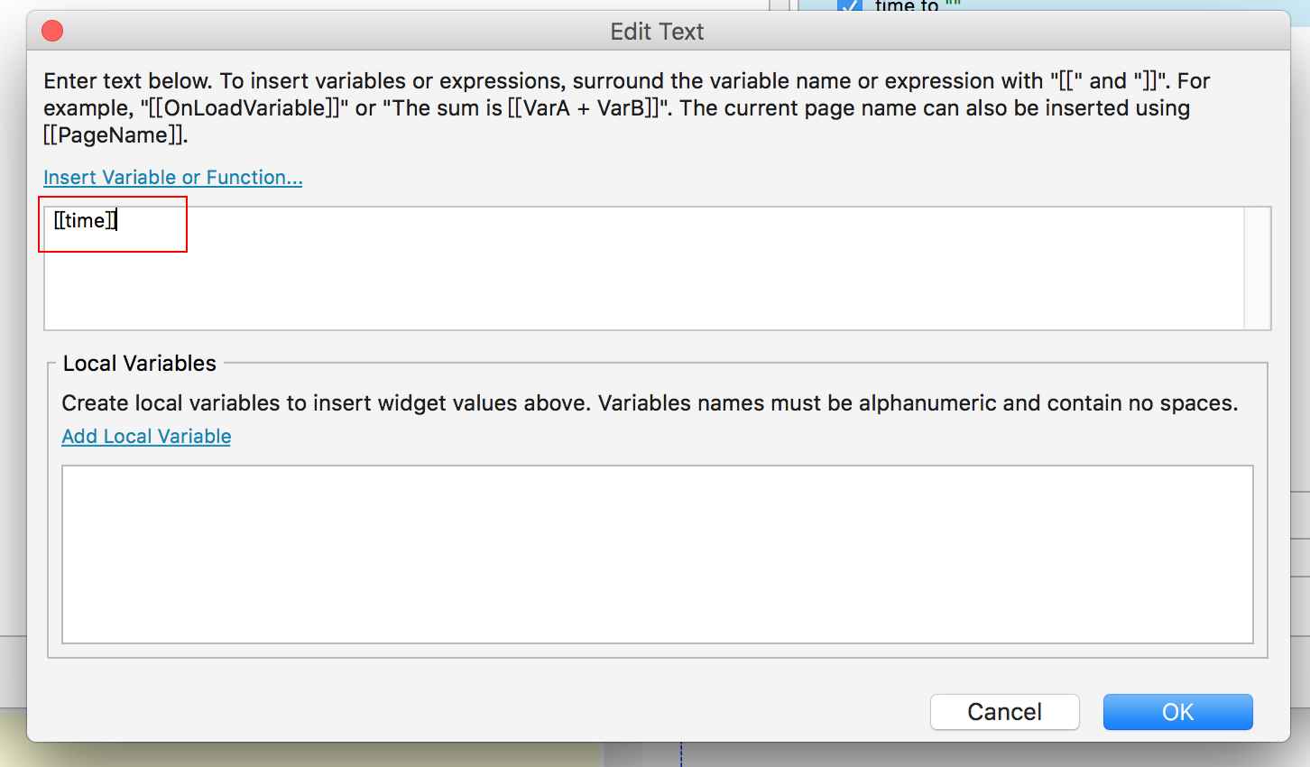The width and height of the screenshot is (1310, 767).
Task: Click the "[[OnLoadVariable]]" example text
Action: click(244, 108)
